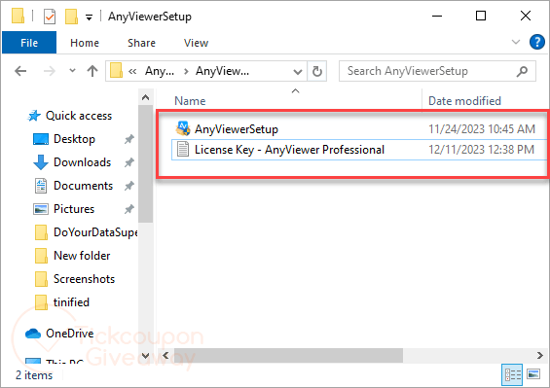Open Help with the blue question icon
Viewport: 550px width, 388px height.
[x=536, y=42]
